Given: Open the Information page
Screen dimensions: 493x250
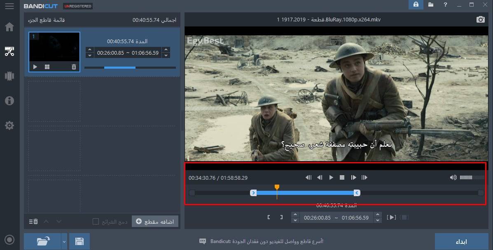Looking at the screenshot, I should pyautogui.click(x=9, y=100).
